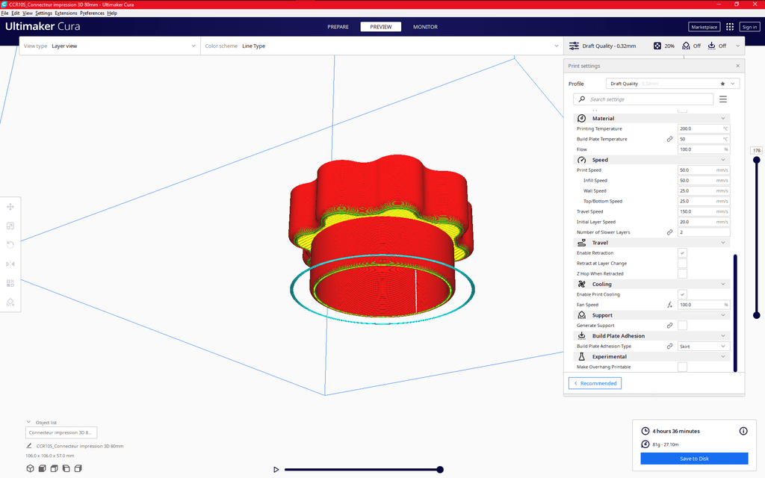Click the print settings panel scrollbar
The width and height of the screenshot is (765, 478).
(x=735, y=313)
